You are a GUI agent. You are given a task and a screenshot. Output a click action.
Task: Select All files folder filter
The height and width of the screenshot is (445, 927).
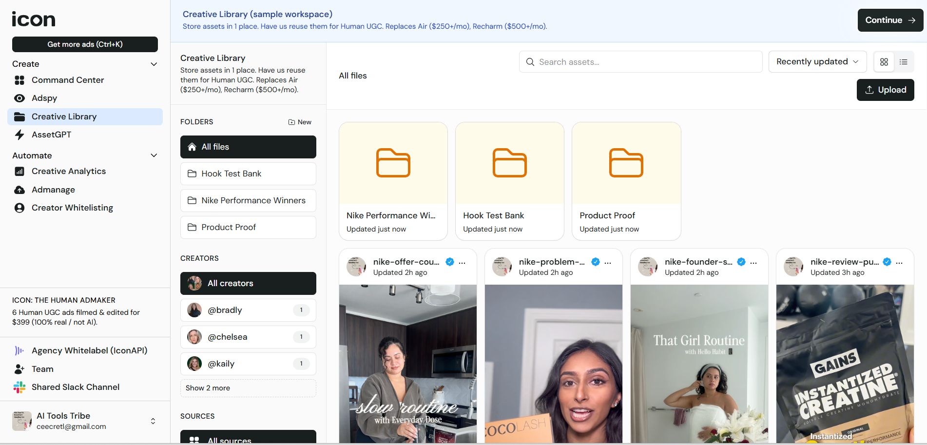pyautogui.click(x=248, y=147)
